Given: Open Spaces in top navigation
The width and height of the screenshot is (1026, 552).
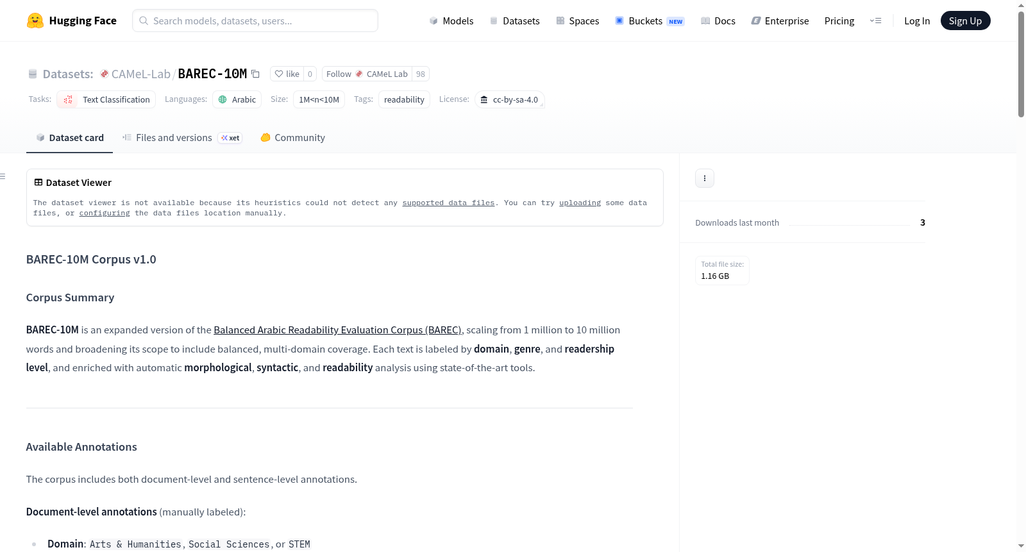Looking at the screenshot, I should [x=578, y=21].
